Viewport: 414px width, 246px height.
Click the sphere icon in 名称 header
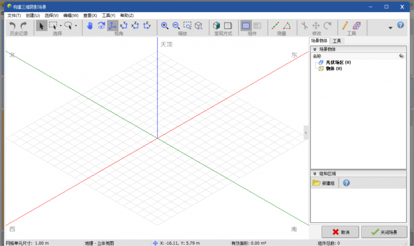[402, 56]
